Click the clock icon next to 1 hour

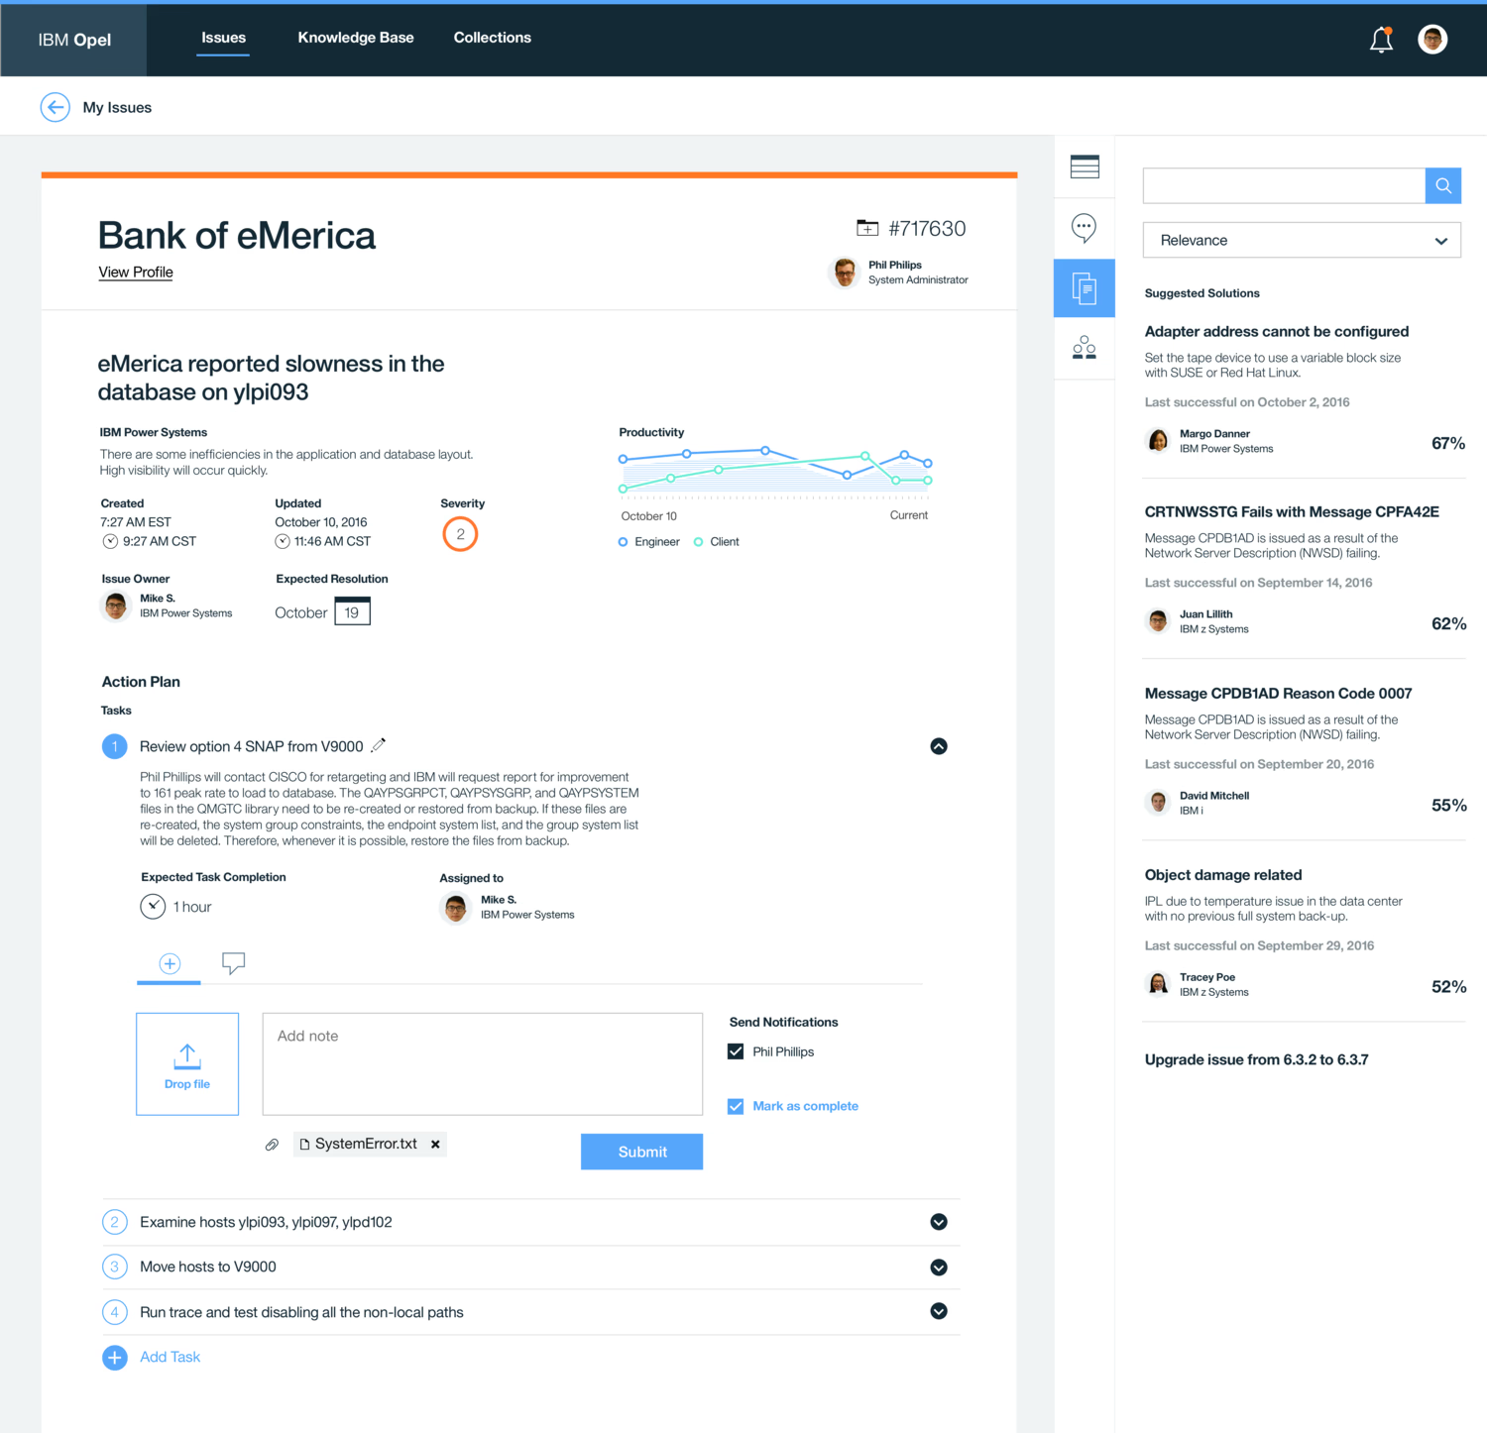pos(153,906)
